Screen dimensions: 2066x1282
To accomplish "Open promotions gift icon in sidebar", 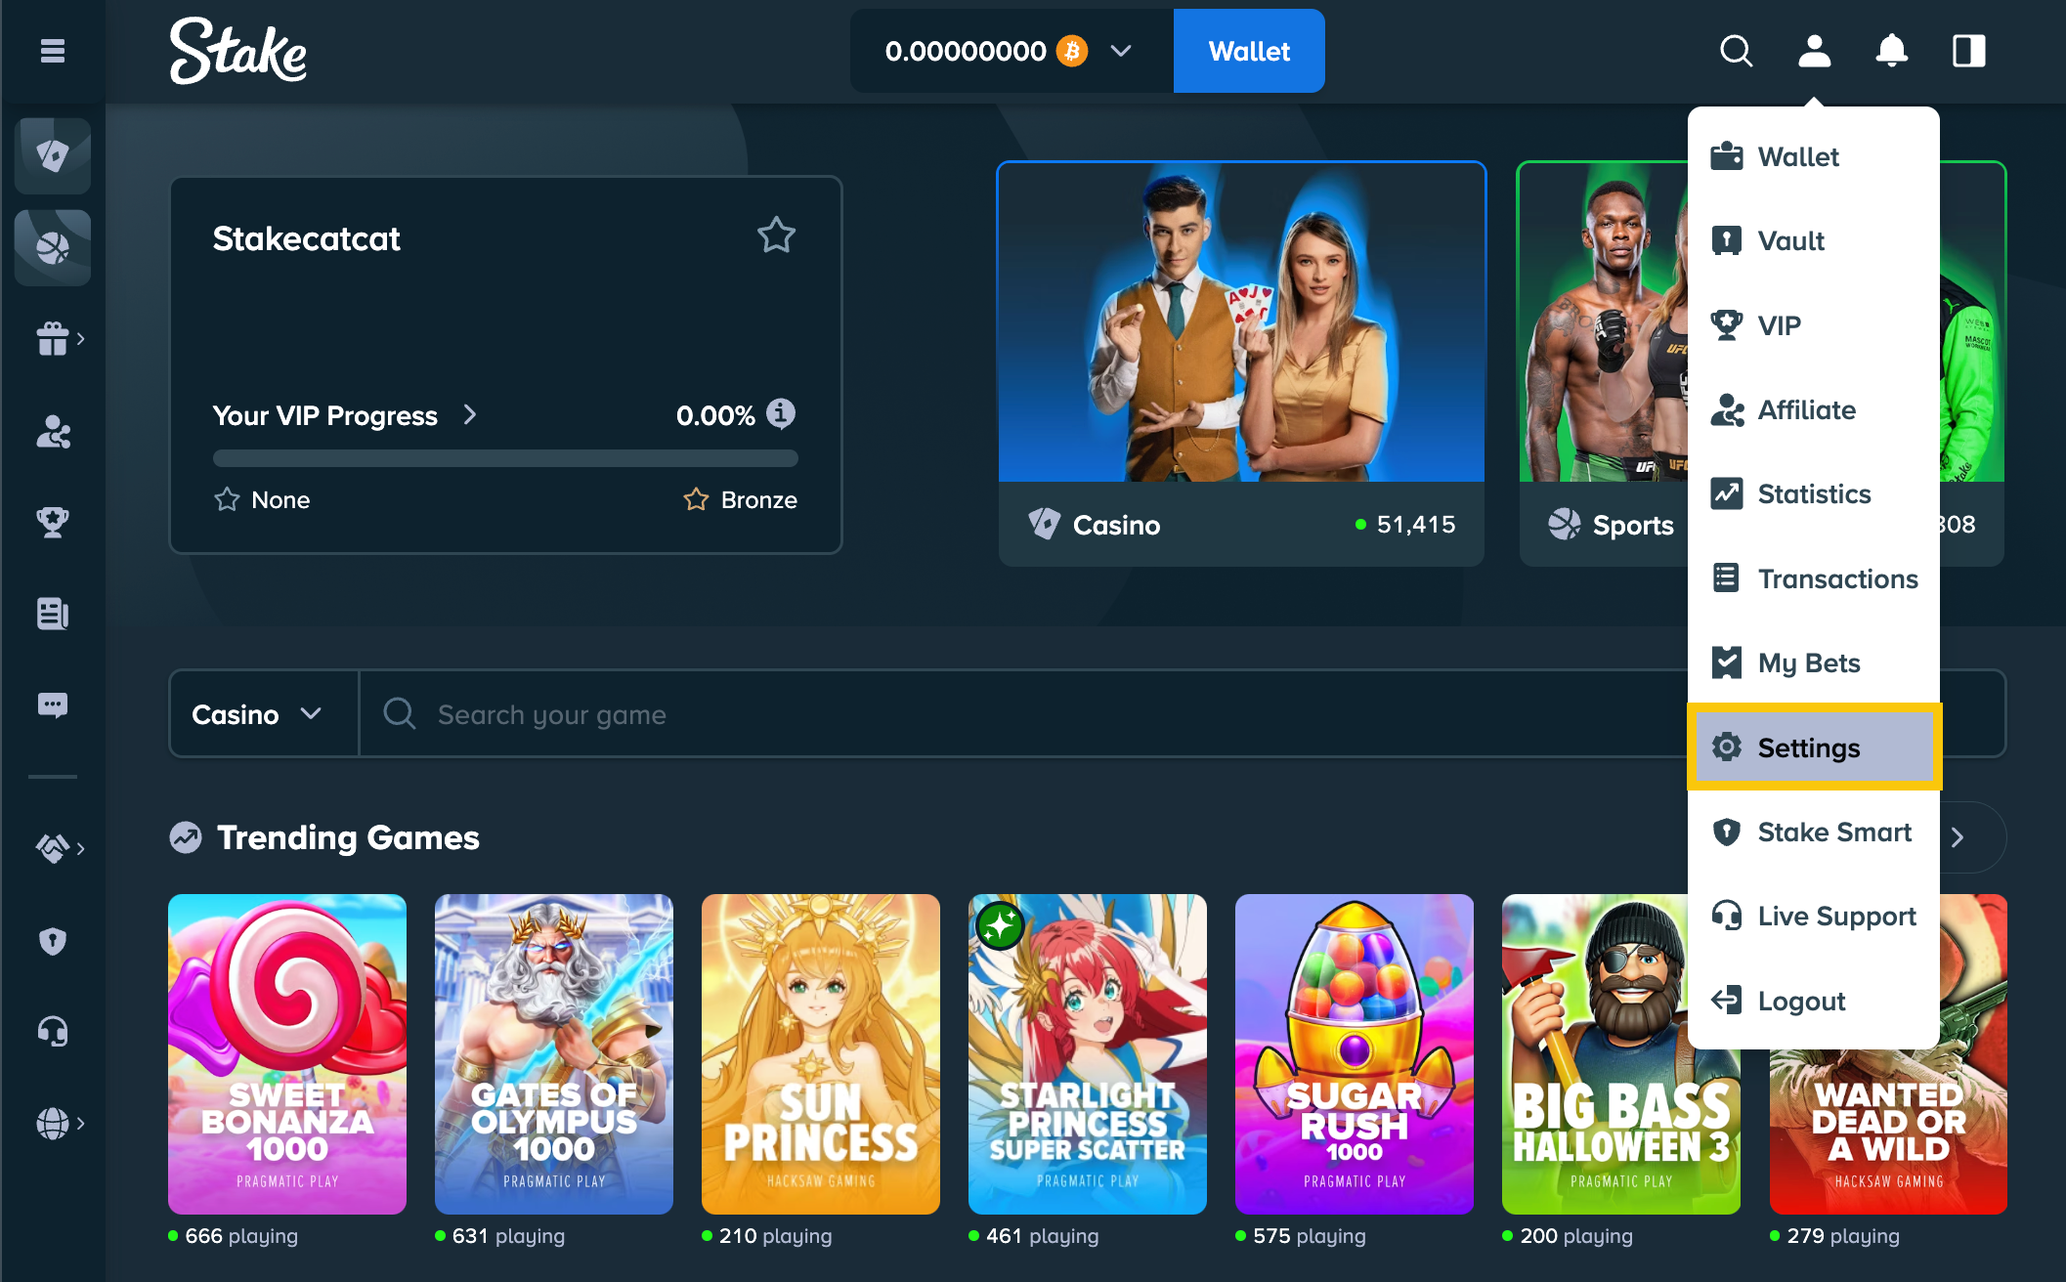I will pos(53,339).
